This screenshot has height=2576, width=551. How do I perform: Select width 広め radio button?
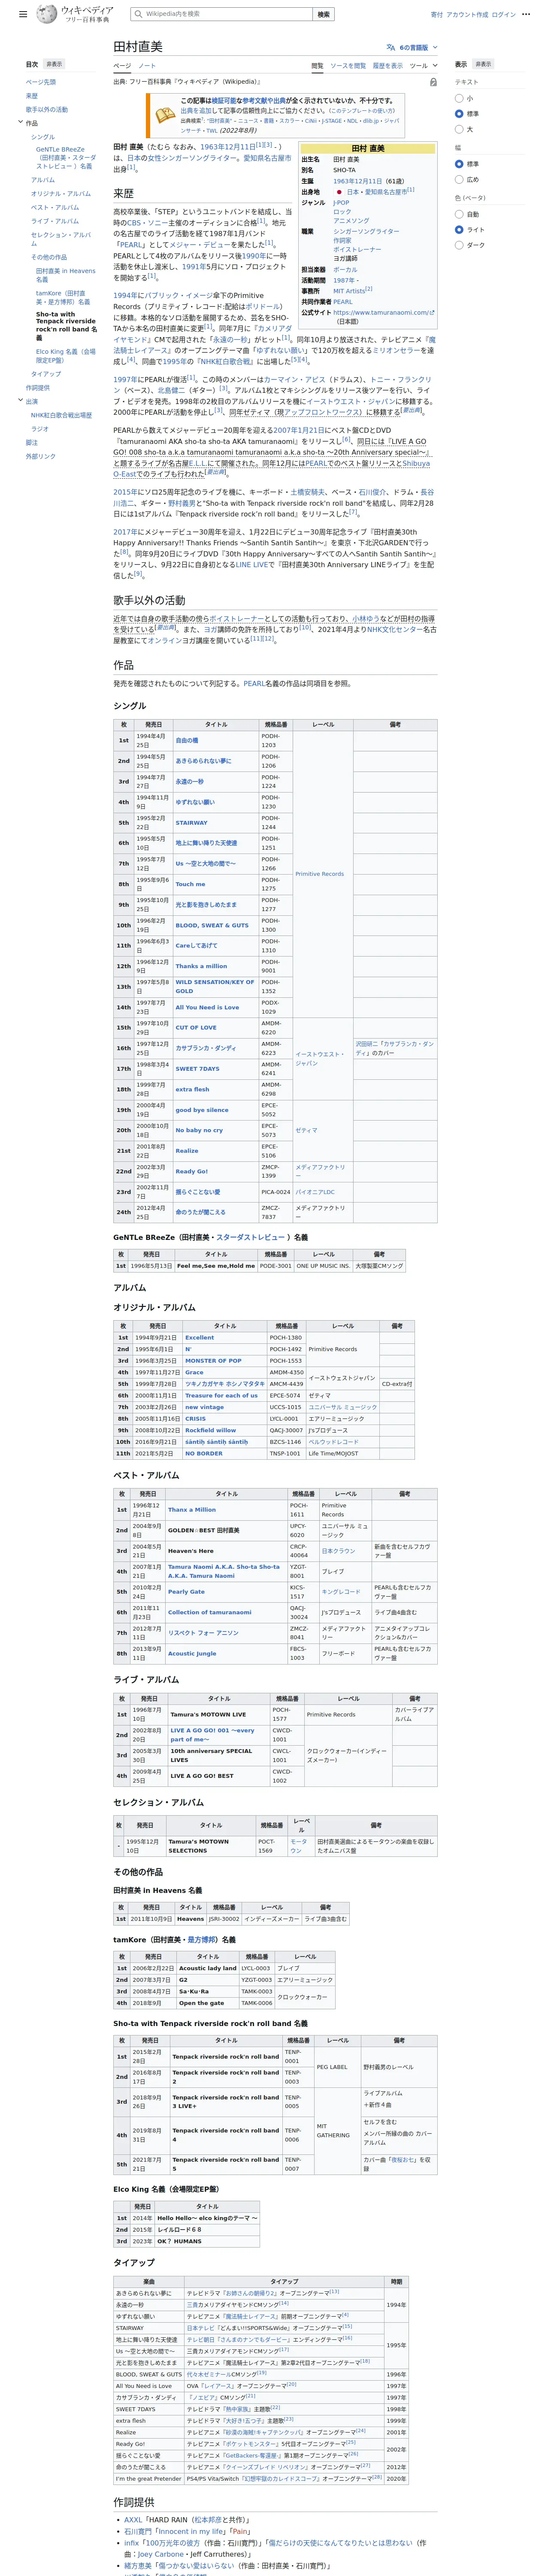click(x=460, y=179)
